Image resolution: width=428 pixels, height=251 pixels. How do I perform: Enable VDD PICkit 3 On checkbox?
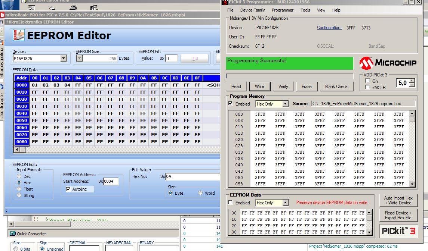[368, 81]
